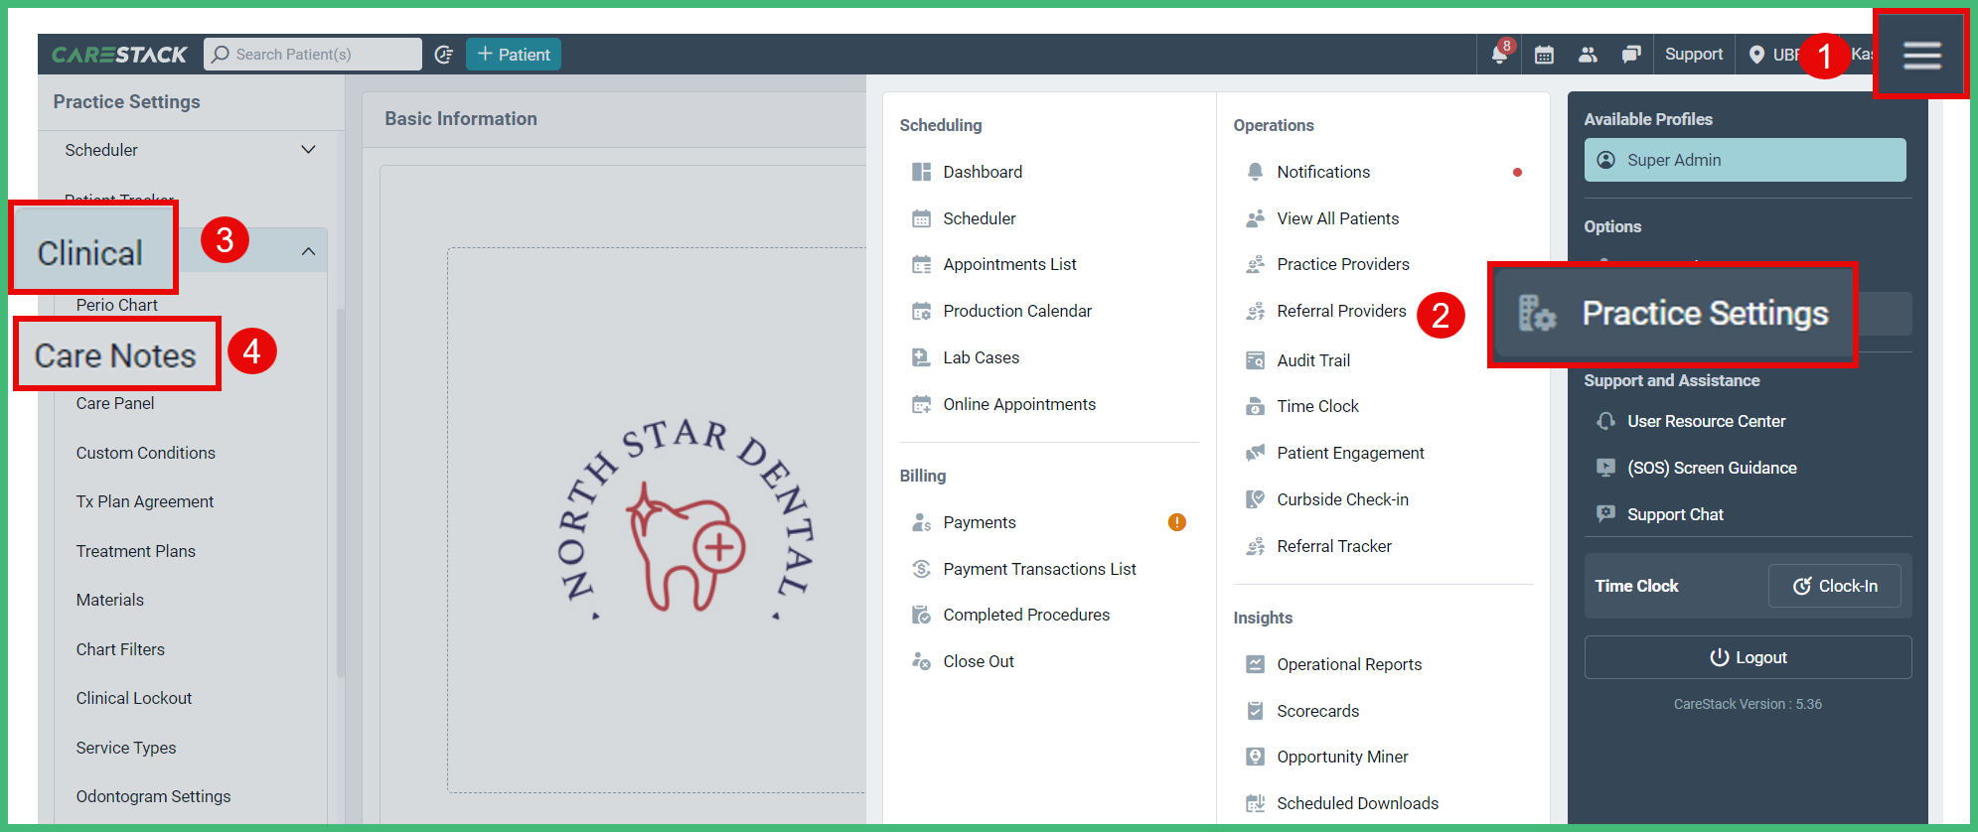Screen dimensions: 1978x832
Task: Click the Appointments List icon
Action: tap(922, 264)
